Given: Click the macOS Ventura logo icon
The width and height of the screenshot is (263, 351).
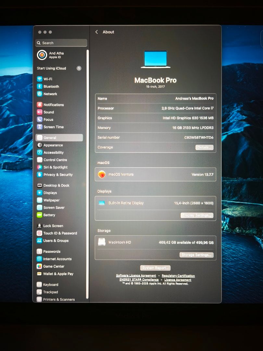Looking at the screenshot, I should pos(102,174).
